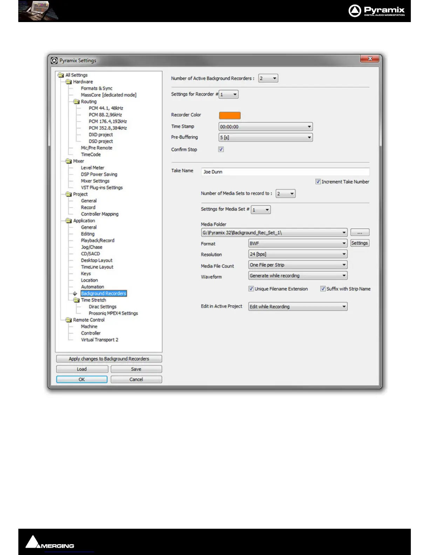Click the Pyramix logo in title bar

[x=54, y=61]
